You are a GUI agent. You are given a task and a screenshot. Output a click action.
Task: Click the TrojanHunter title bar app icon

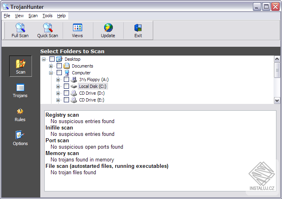click(x=6, y=7)
